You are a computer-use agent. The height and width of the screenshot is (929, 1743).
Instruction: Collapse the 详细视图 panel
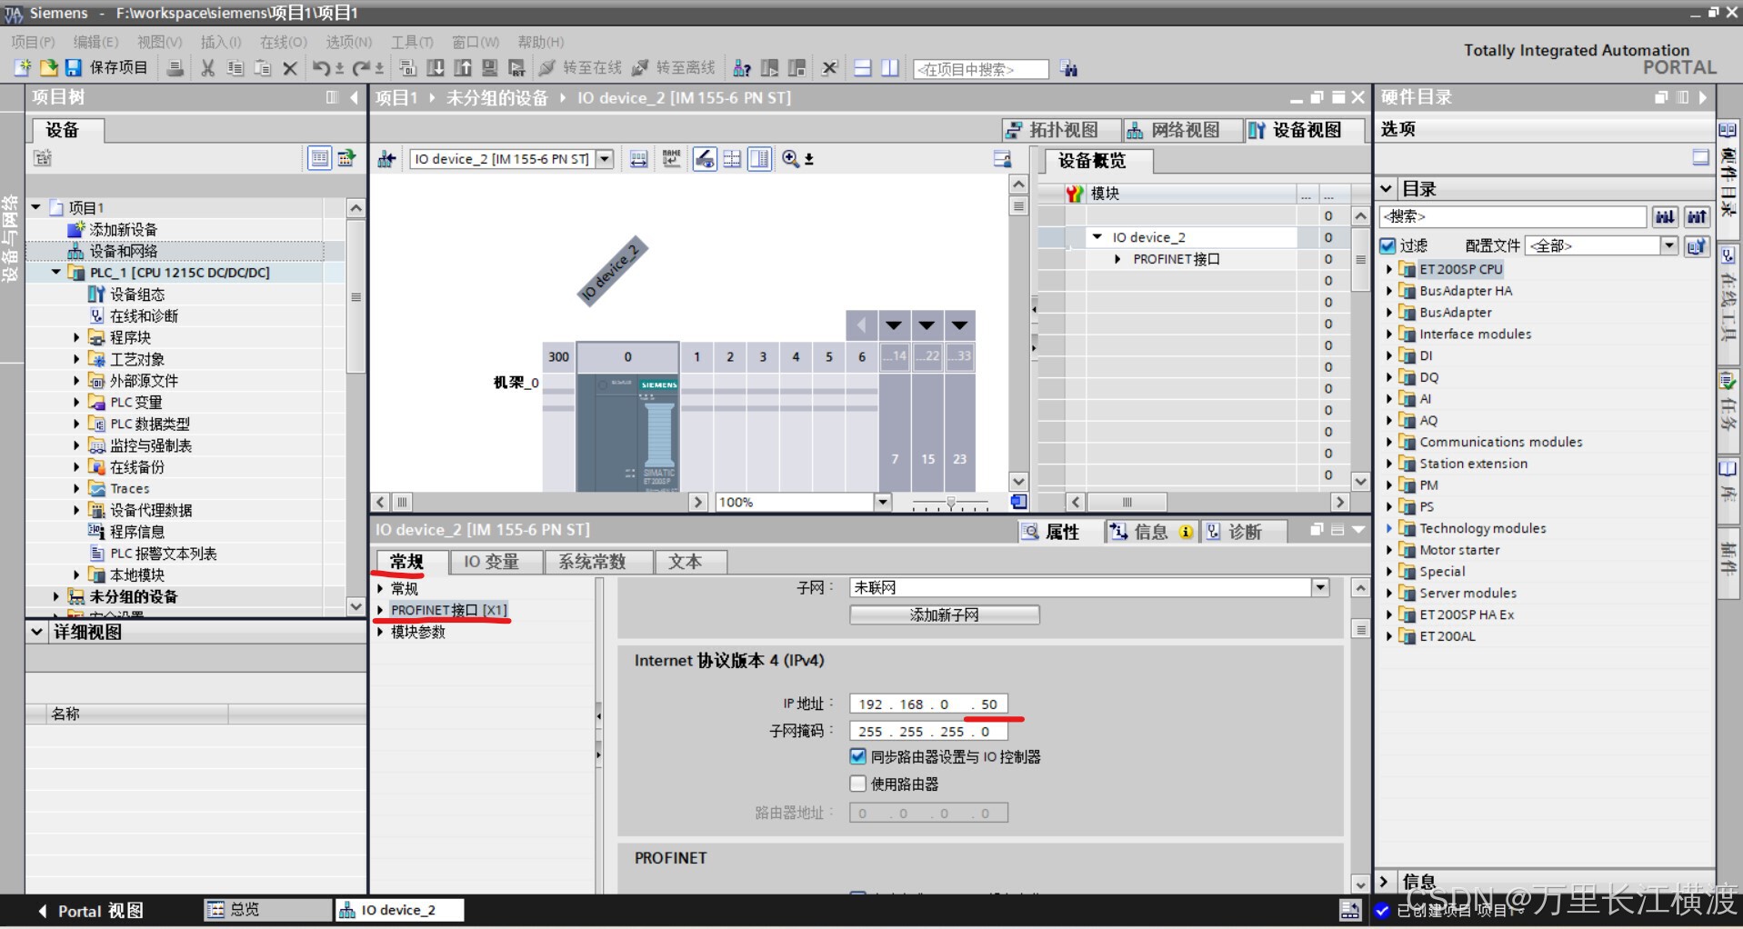coord(36,632)
